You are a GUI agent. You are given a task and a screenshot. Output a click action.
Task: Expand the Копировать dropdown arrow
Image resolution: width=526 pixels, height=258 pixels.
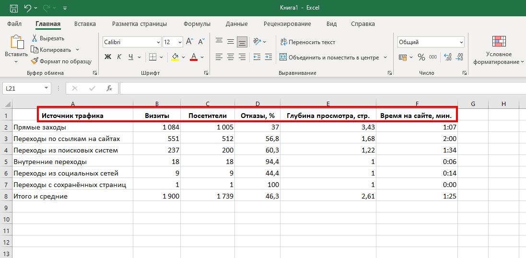coord(78,50)
